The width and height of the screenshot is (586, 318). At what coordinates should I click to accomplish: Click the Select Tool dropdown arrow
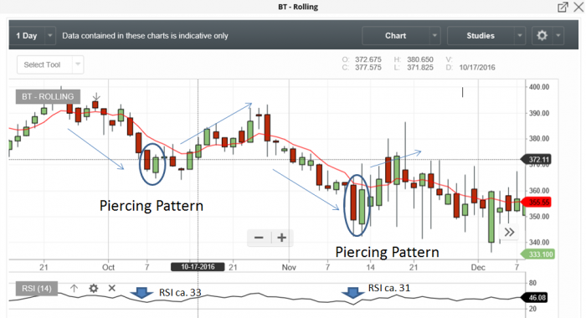tap(78, 64)
